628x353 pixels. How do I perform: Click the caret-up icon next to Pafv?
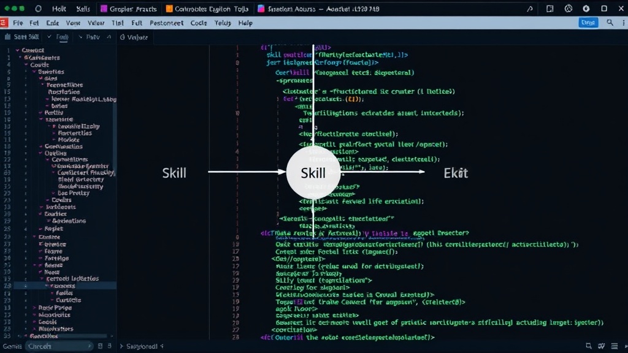coord(109,37)
